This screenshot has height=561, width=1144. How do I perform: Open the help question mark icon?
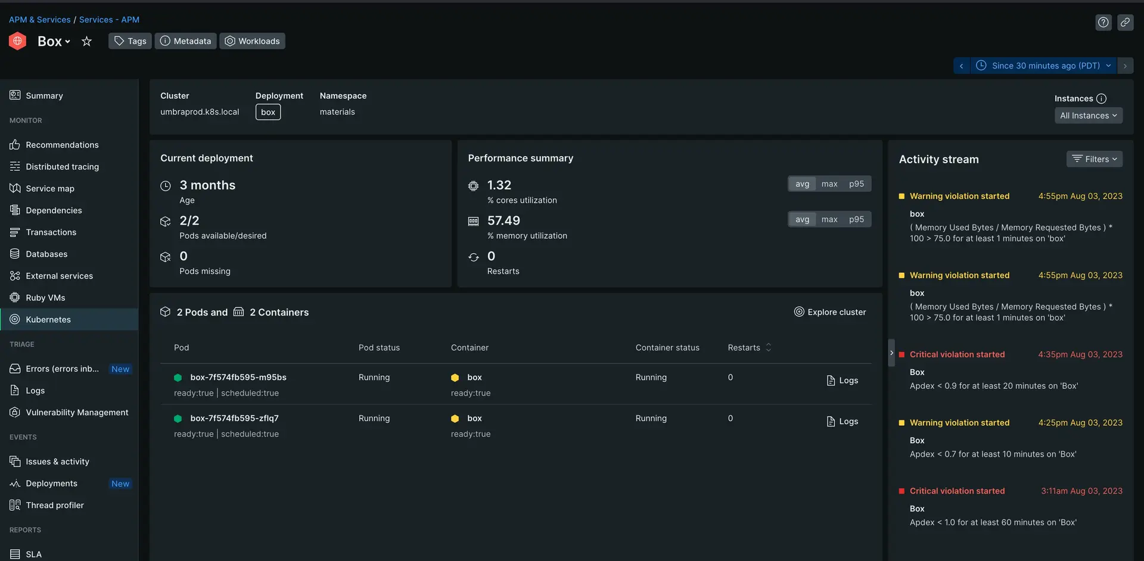point(1103,23)
